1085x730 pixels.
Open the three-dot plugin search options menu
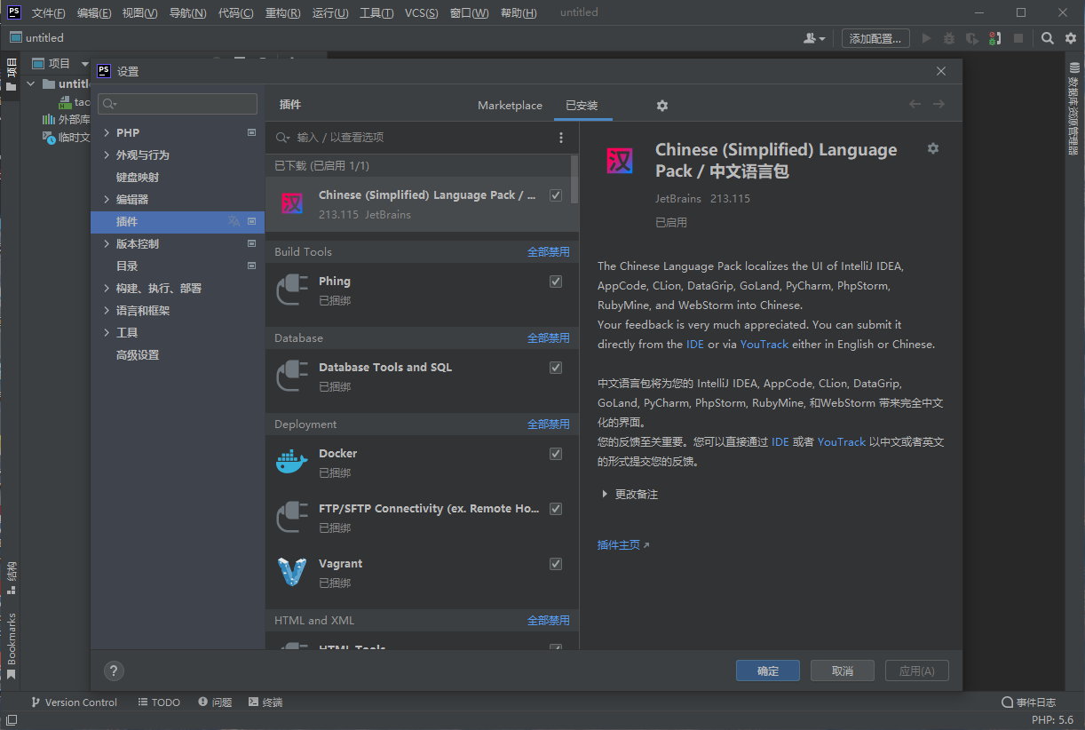point(560,138)
